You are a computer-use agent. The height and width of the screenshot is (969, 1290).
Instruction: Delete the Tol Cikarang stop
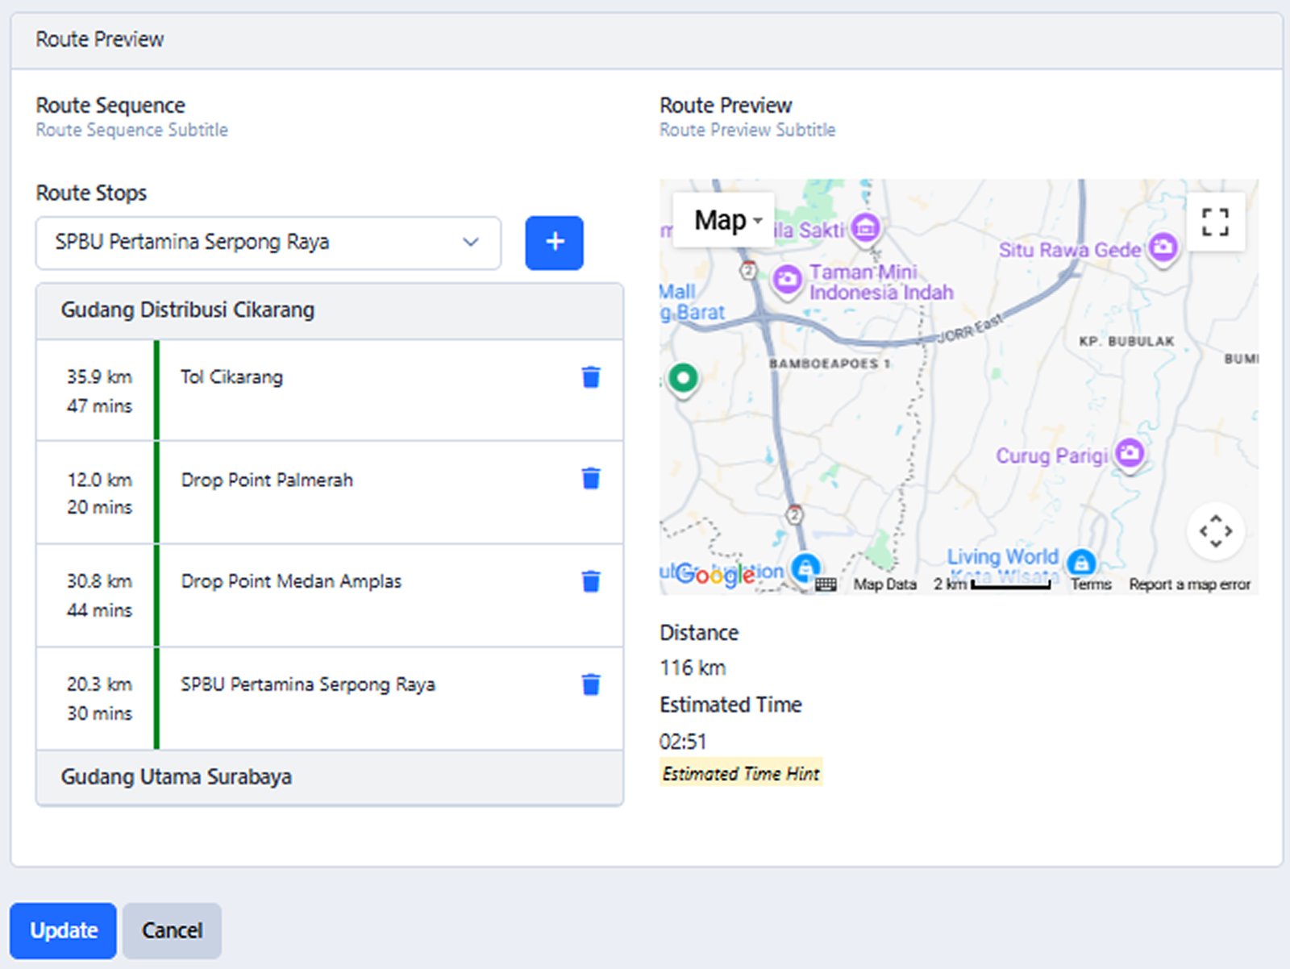click(591, 377)
